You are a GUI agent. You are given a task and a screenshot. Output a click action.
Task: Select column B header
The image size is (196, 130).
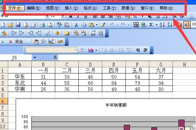(x=43, y=64)
